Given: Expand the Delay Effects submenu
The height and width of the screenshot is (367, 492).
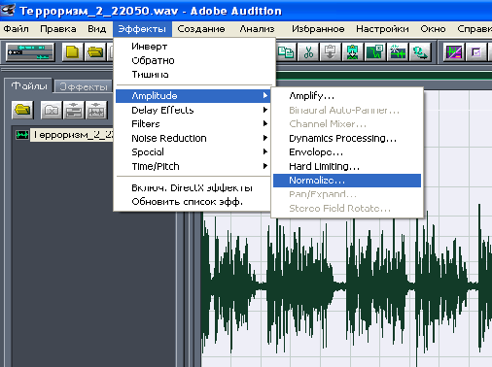Looking at the screenshot, I should click(x=193, y=110).
